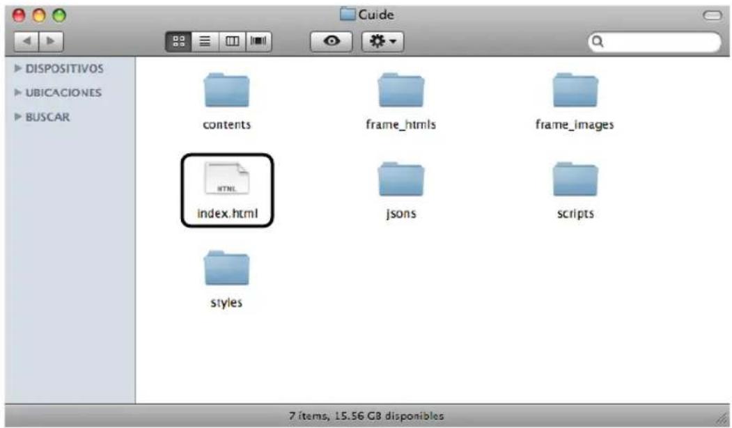Click the "frame_htmls" folder name

[x=400, y=125]
